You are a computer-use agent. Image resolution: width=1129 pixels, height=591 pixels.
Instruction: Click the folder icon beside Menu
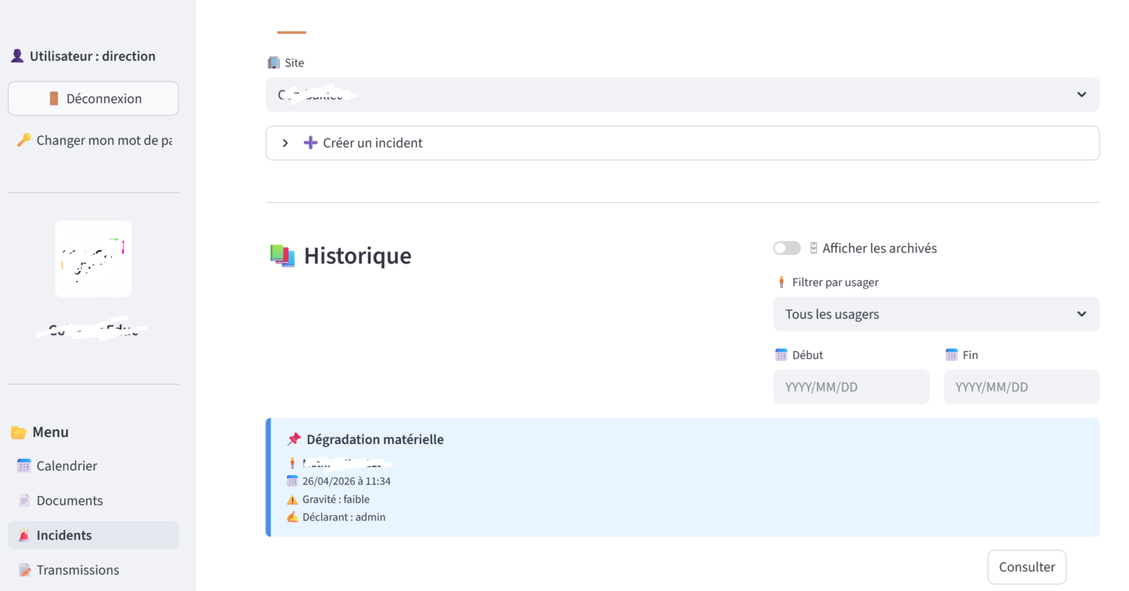pos(19,432)
